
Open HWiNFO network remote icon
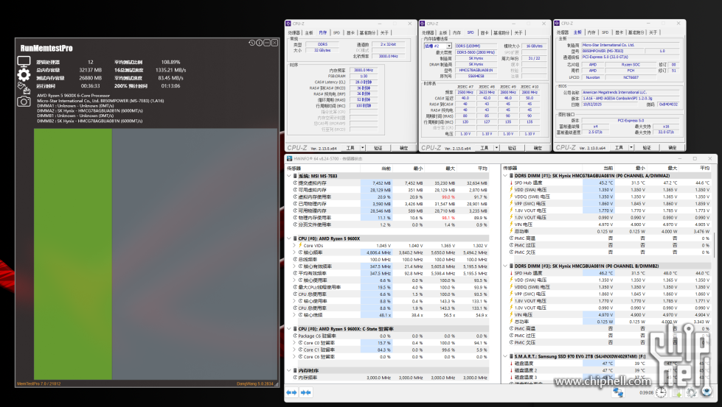pos(618,392)
